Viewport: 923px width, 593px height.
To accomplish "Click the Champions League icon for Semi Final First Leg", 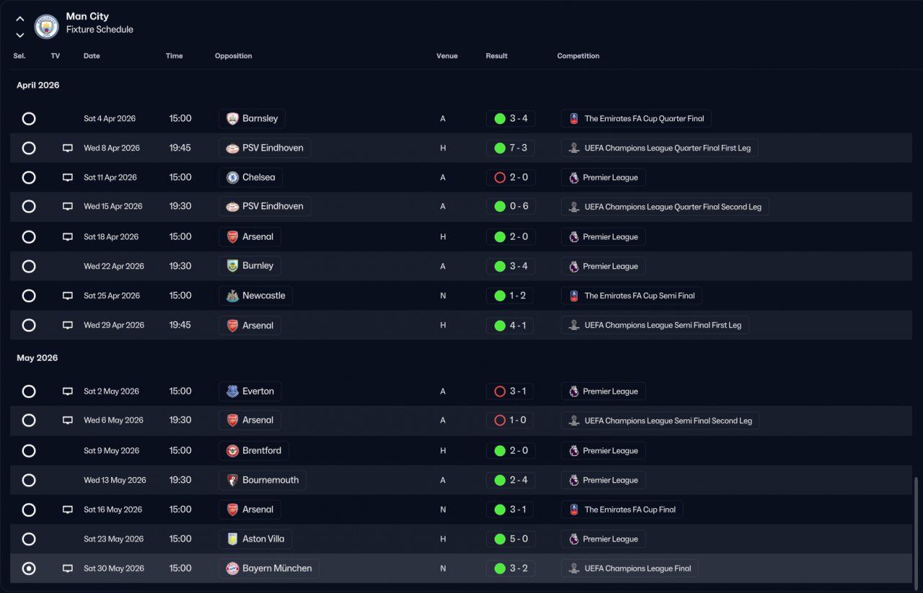I will [574, 325].
